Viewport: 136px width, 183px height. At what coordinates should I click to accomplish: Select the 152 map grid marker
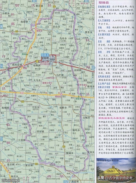pyautogui.click(x=66, y=181)
